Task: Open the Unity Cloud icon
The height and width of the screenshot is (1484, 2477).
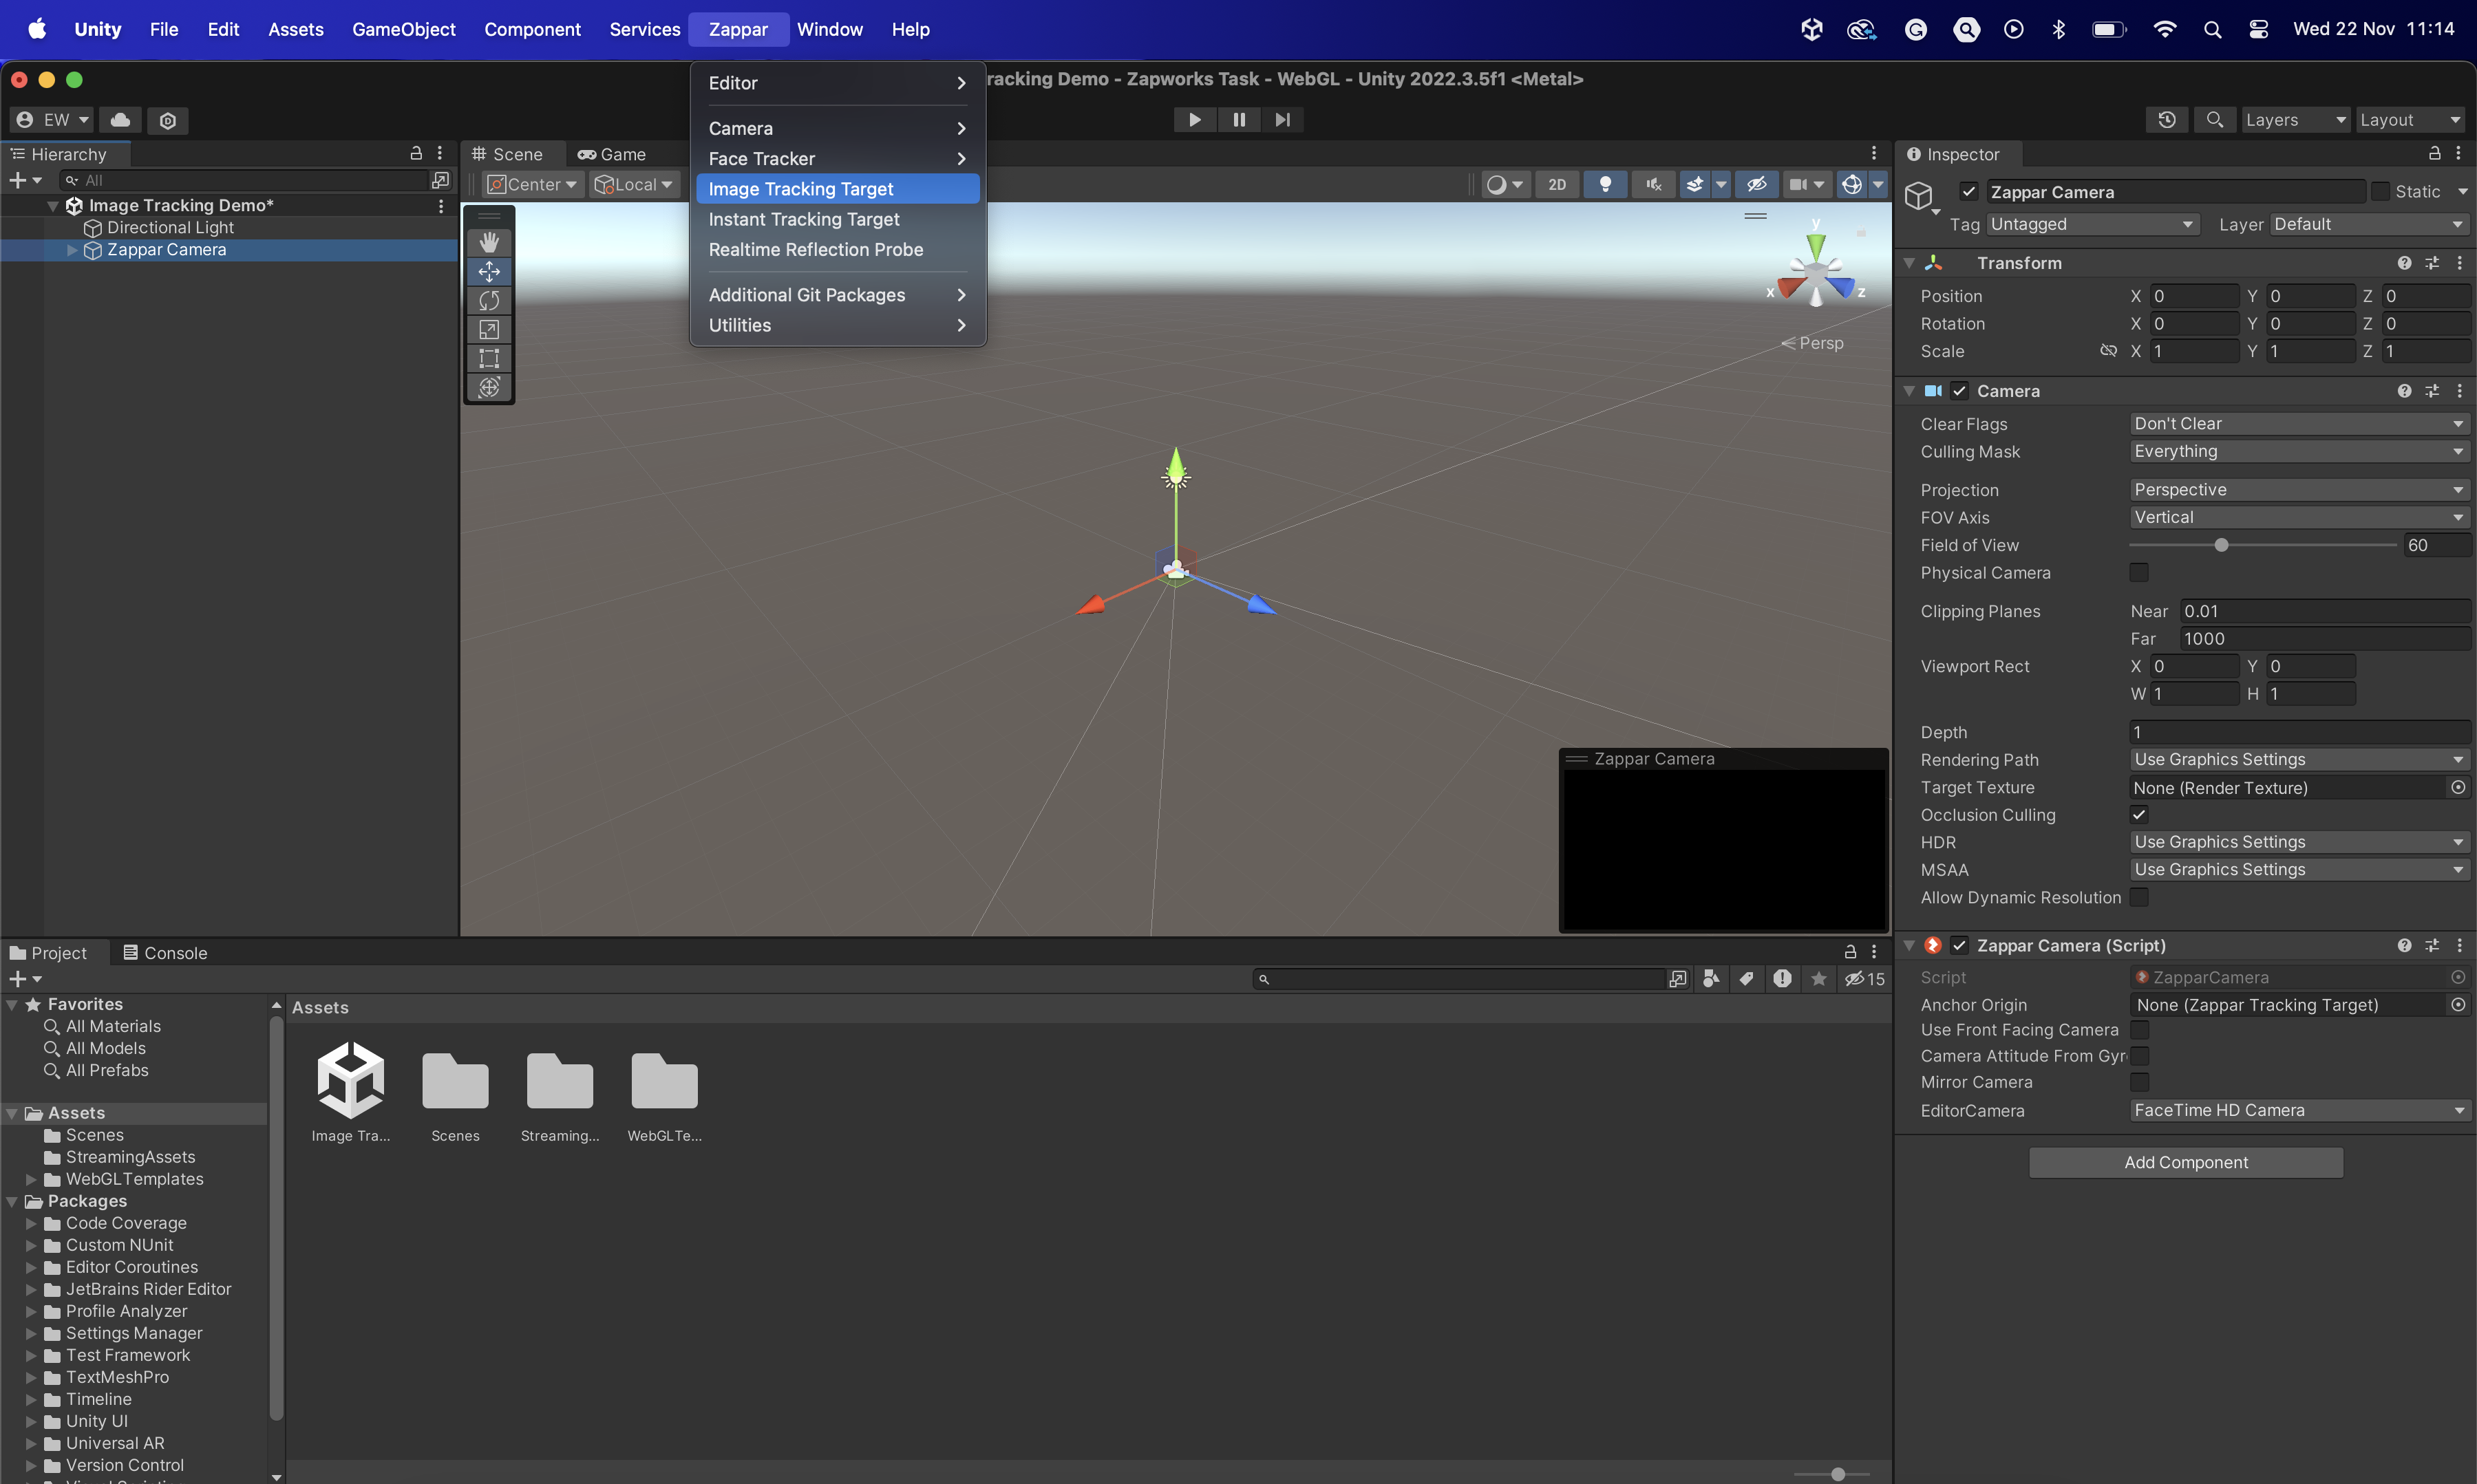Action: click(x=120, y=120)
